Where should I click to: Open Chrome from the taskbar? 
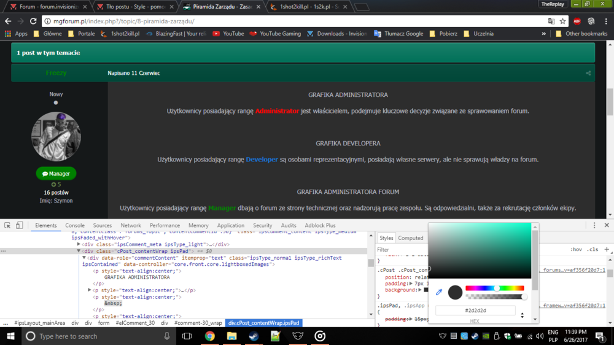(209, 336)
